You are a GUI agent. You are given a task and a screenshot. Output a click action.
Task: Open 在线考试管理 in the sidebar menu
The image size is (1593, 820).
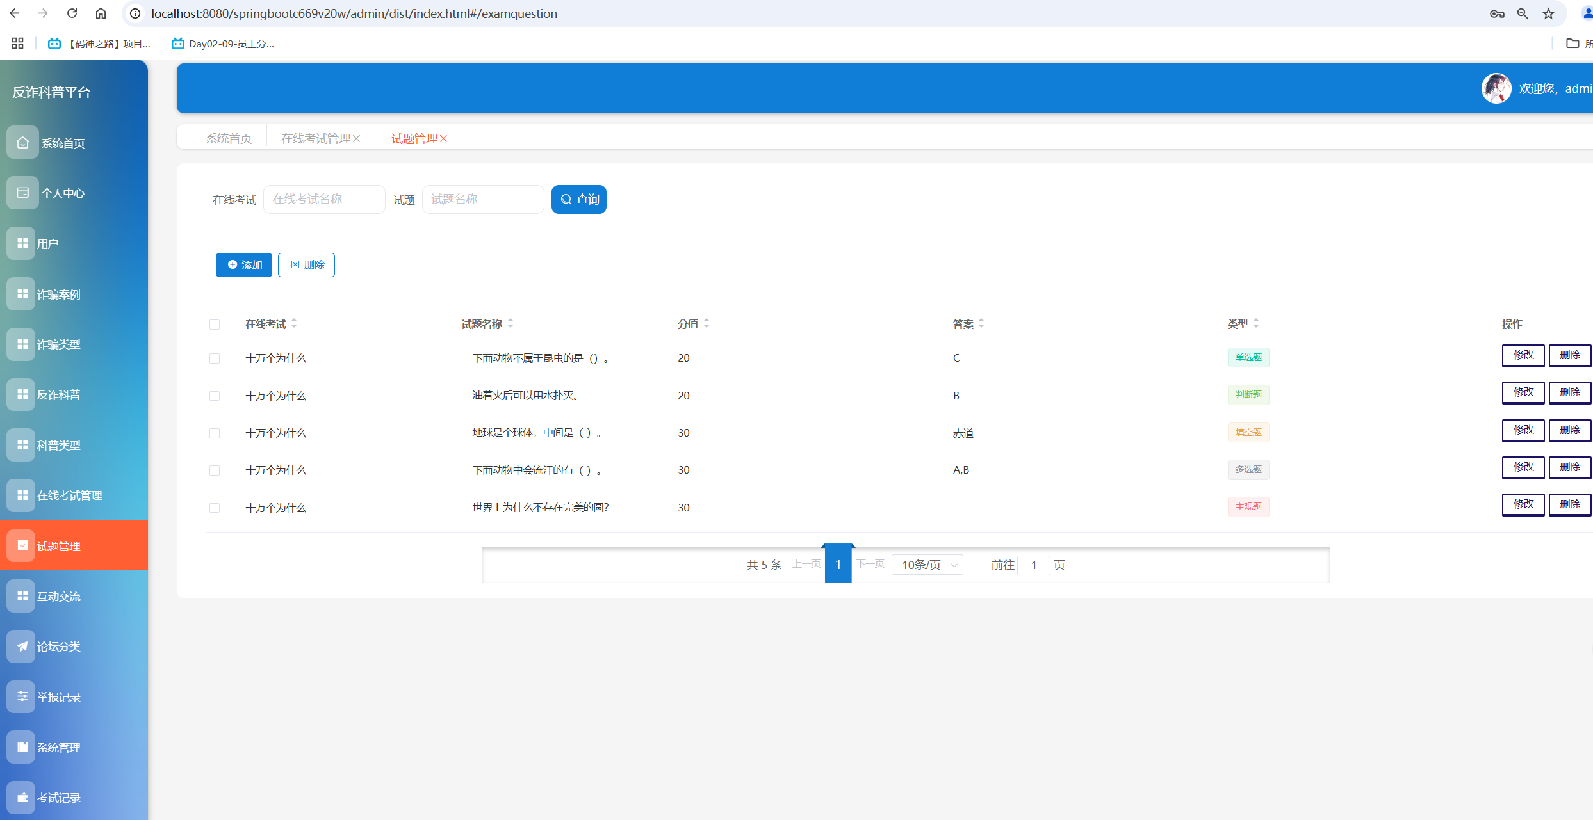tap(69, 495)
